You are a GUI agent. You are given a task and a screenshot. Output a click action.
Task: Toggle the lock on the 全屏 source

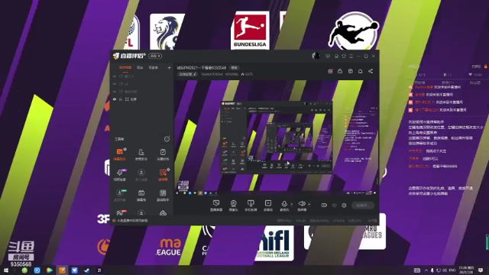121,99
